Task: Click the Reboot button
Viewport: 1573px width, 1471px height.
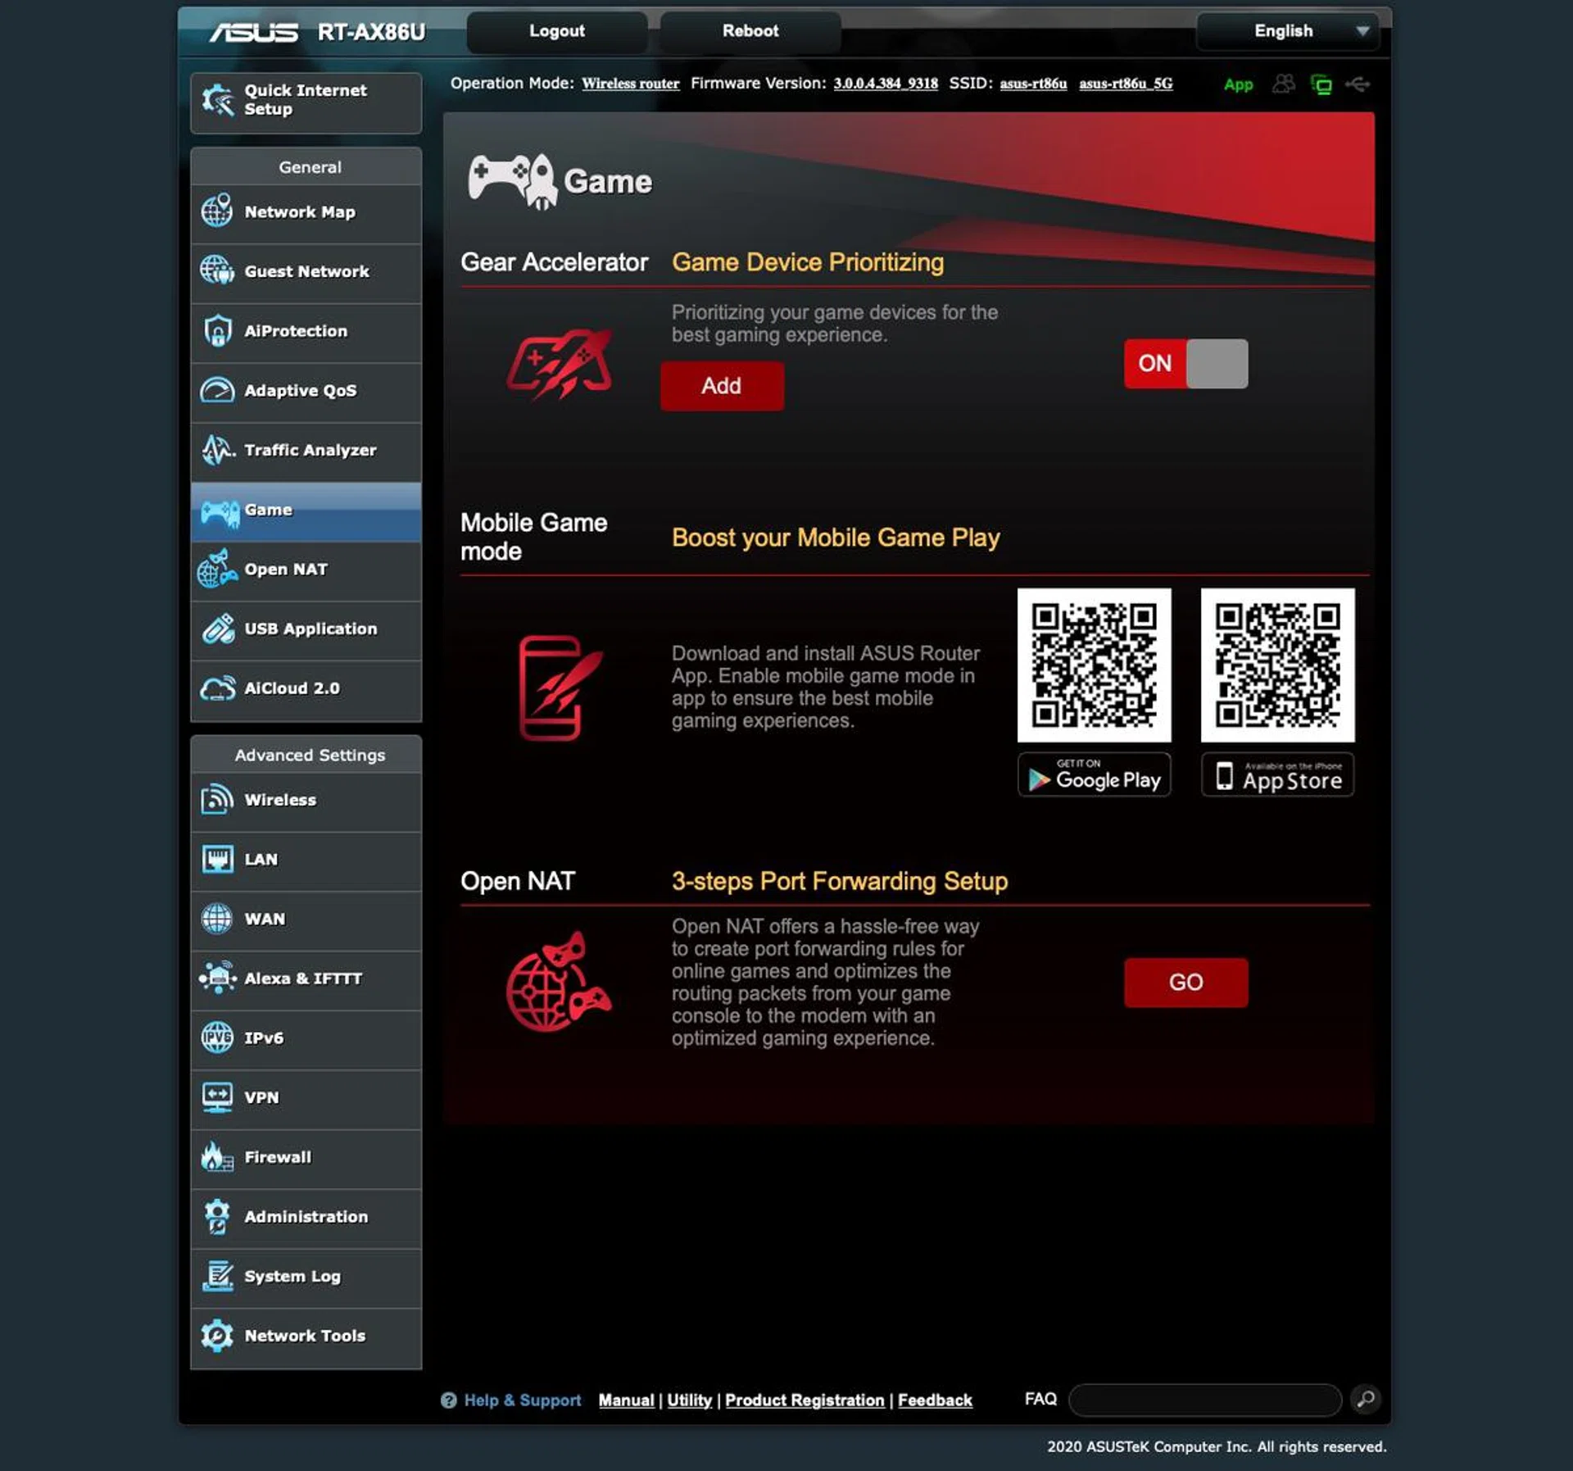Action: click(x=750, y=31)
